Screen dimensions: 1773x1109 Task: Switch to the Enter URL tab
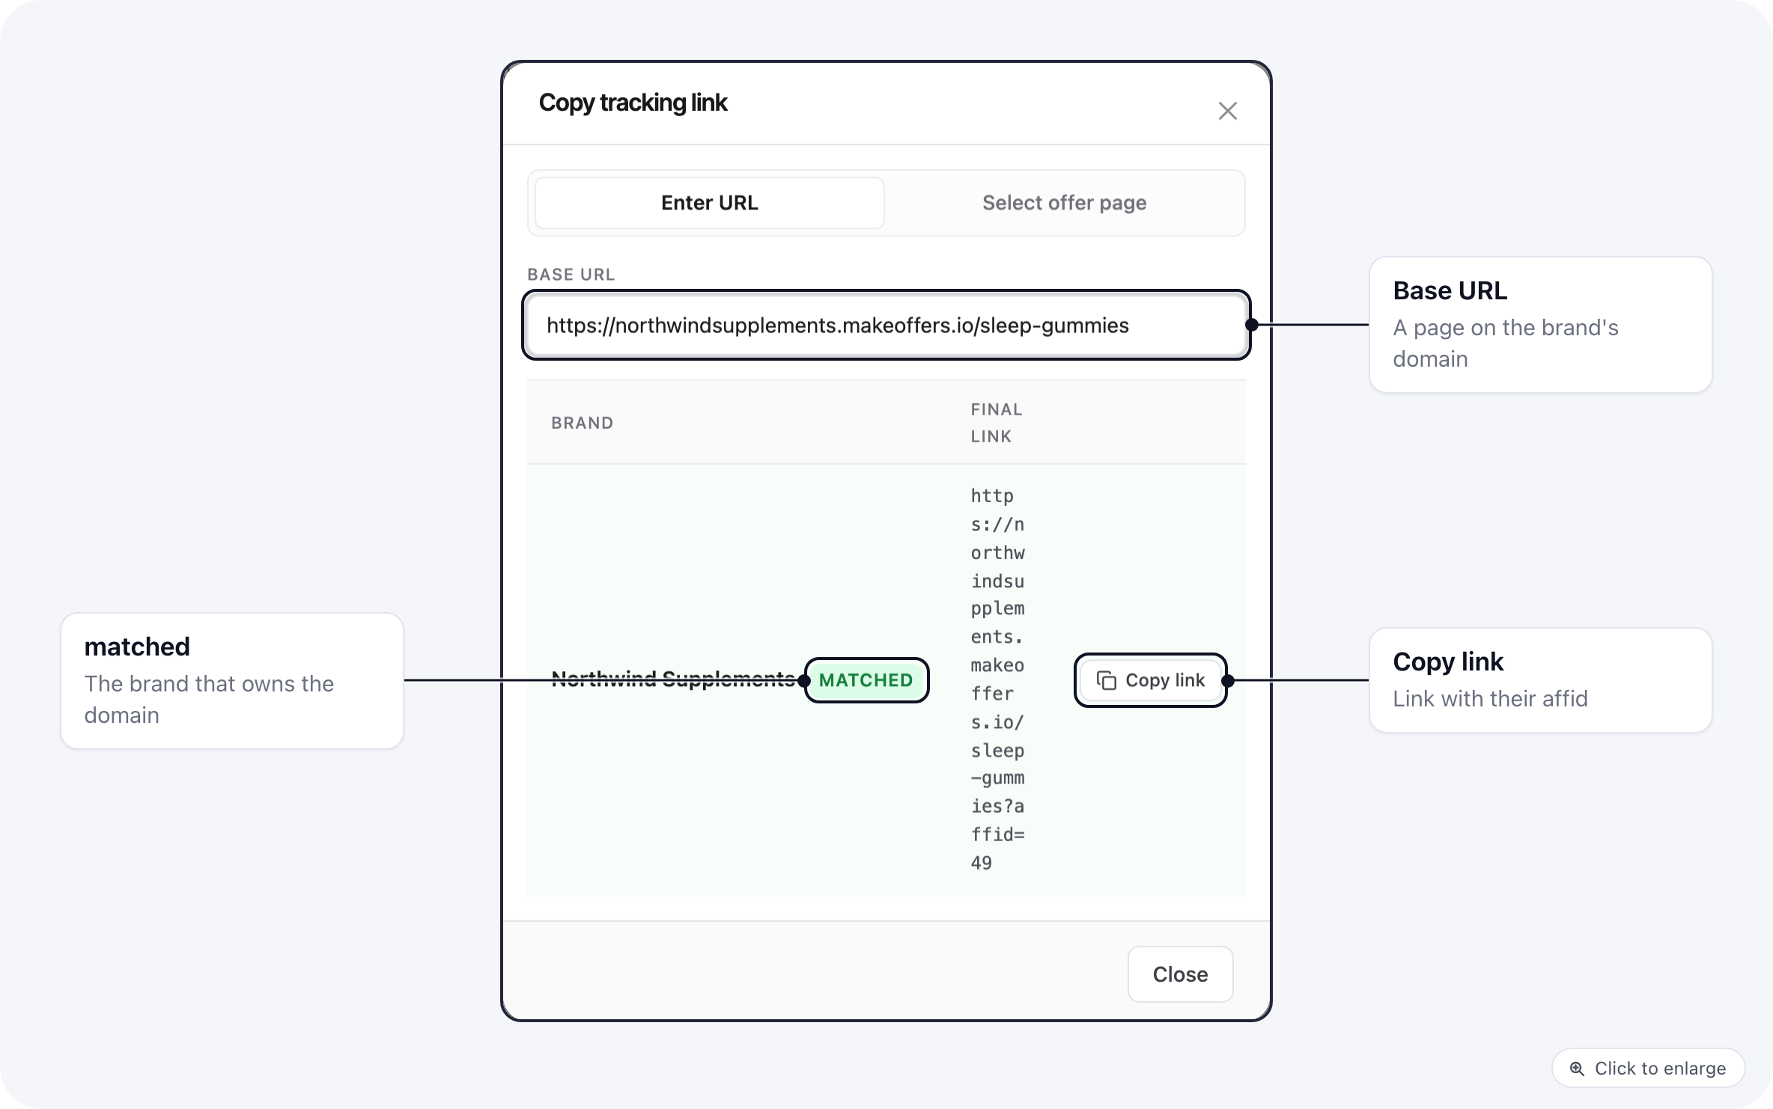pos(709,203)
